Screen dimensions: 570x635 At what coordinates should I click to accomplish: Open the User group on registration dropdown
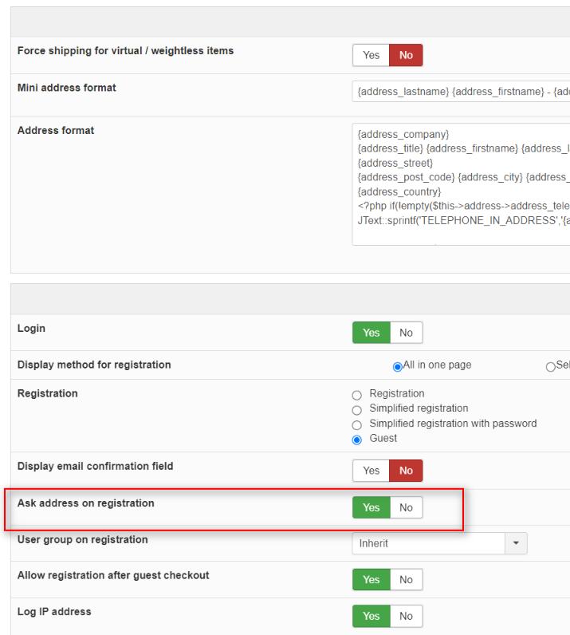pos(429,544)
